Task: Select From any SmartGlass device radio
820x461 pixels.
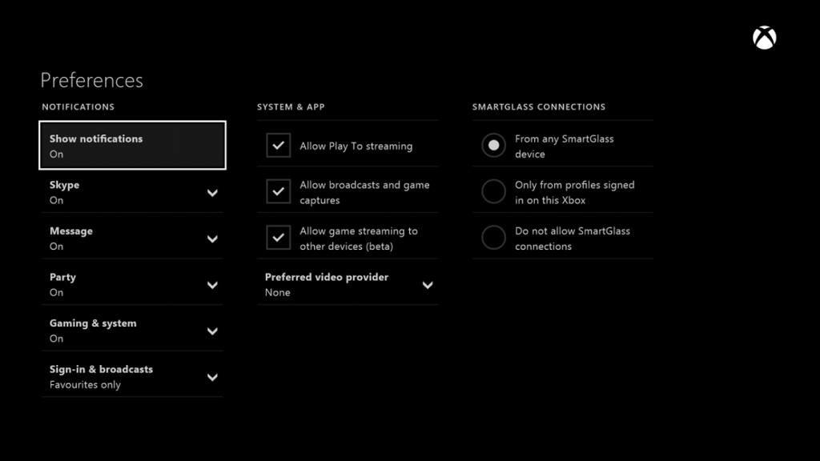Action: click(493, 146)
